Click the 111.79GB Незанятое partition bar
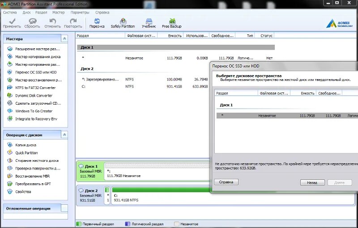 click(157, 171)
